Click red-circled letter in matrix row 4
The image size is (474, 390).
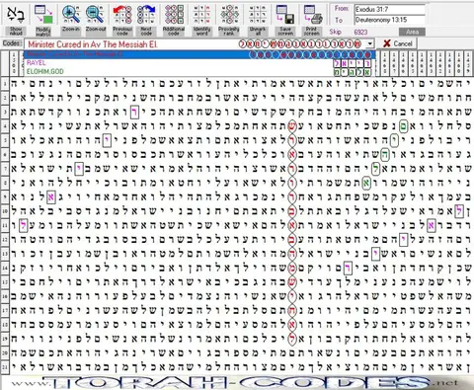[x=292, y=126]
